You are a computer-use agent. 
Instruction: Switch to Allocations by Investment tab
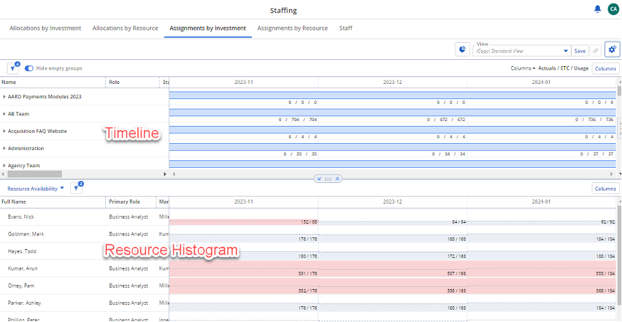[45, 28]
